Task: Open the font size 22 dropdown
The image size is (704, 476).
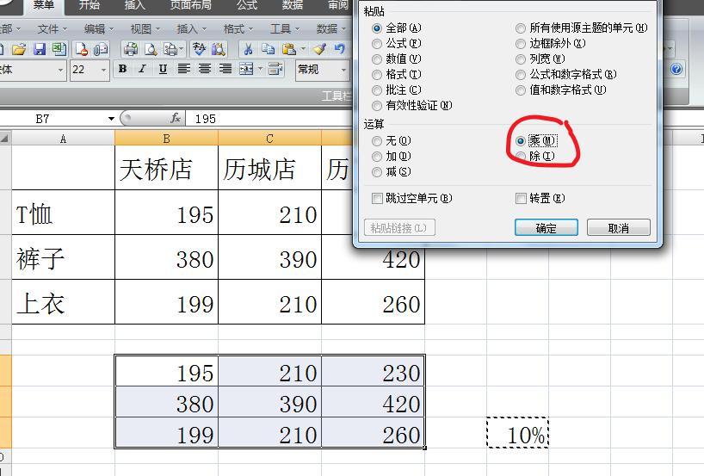Action: [104, 70]
